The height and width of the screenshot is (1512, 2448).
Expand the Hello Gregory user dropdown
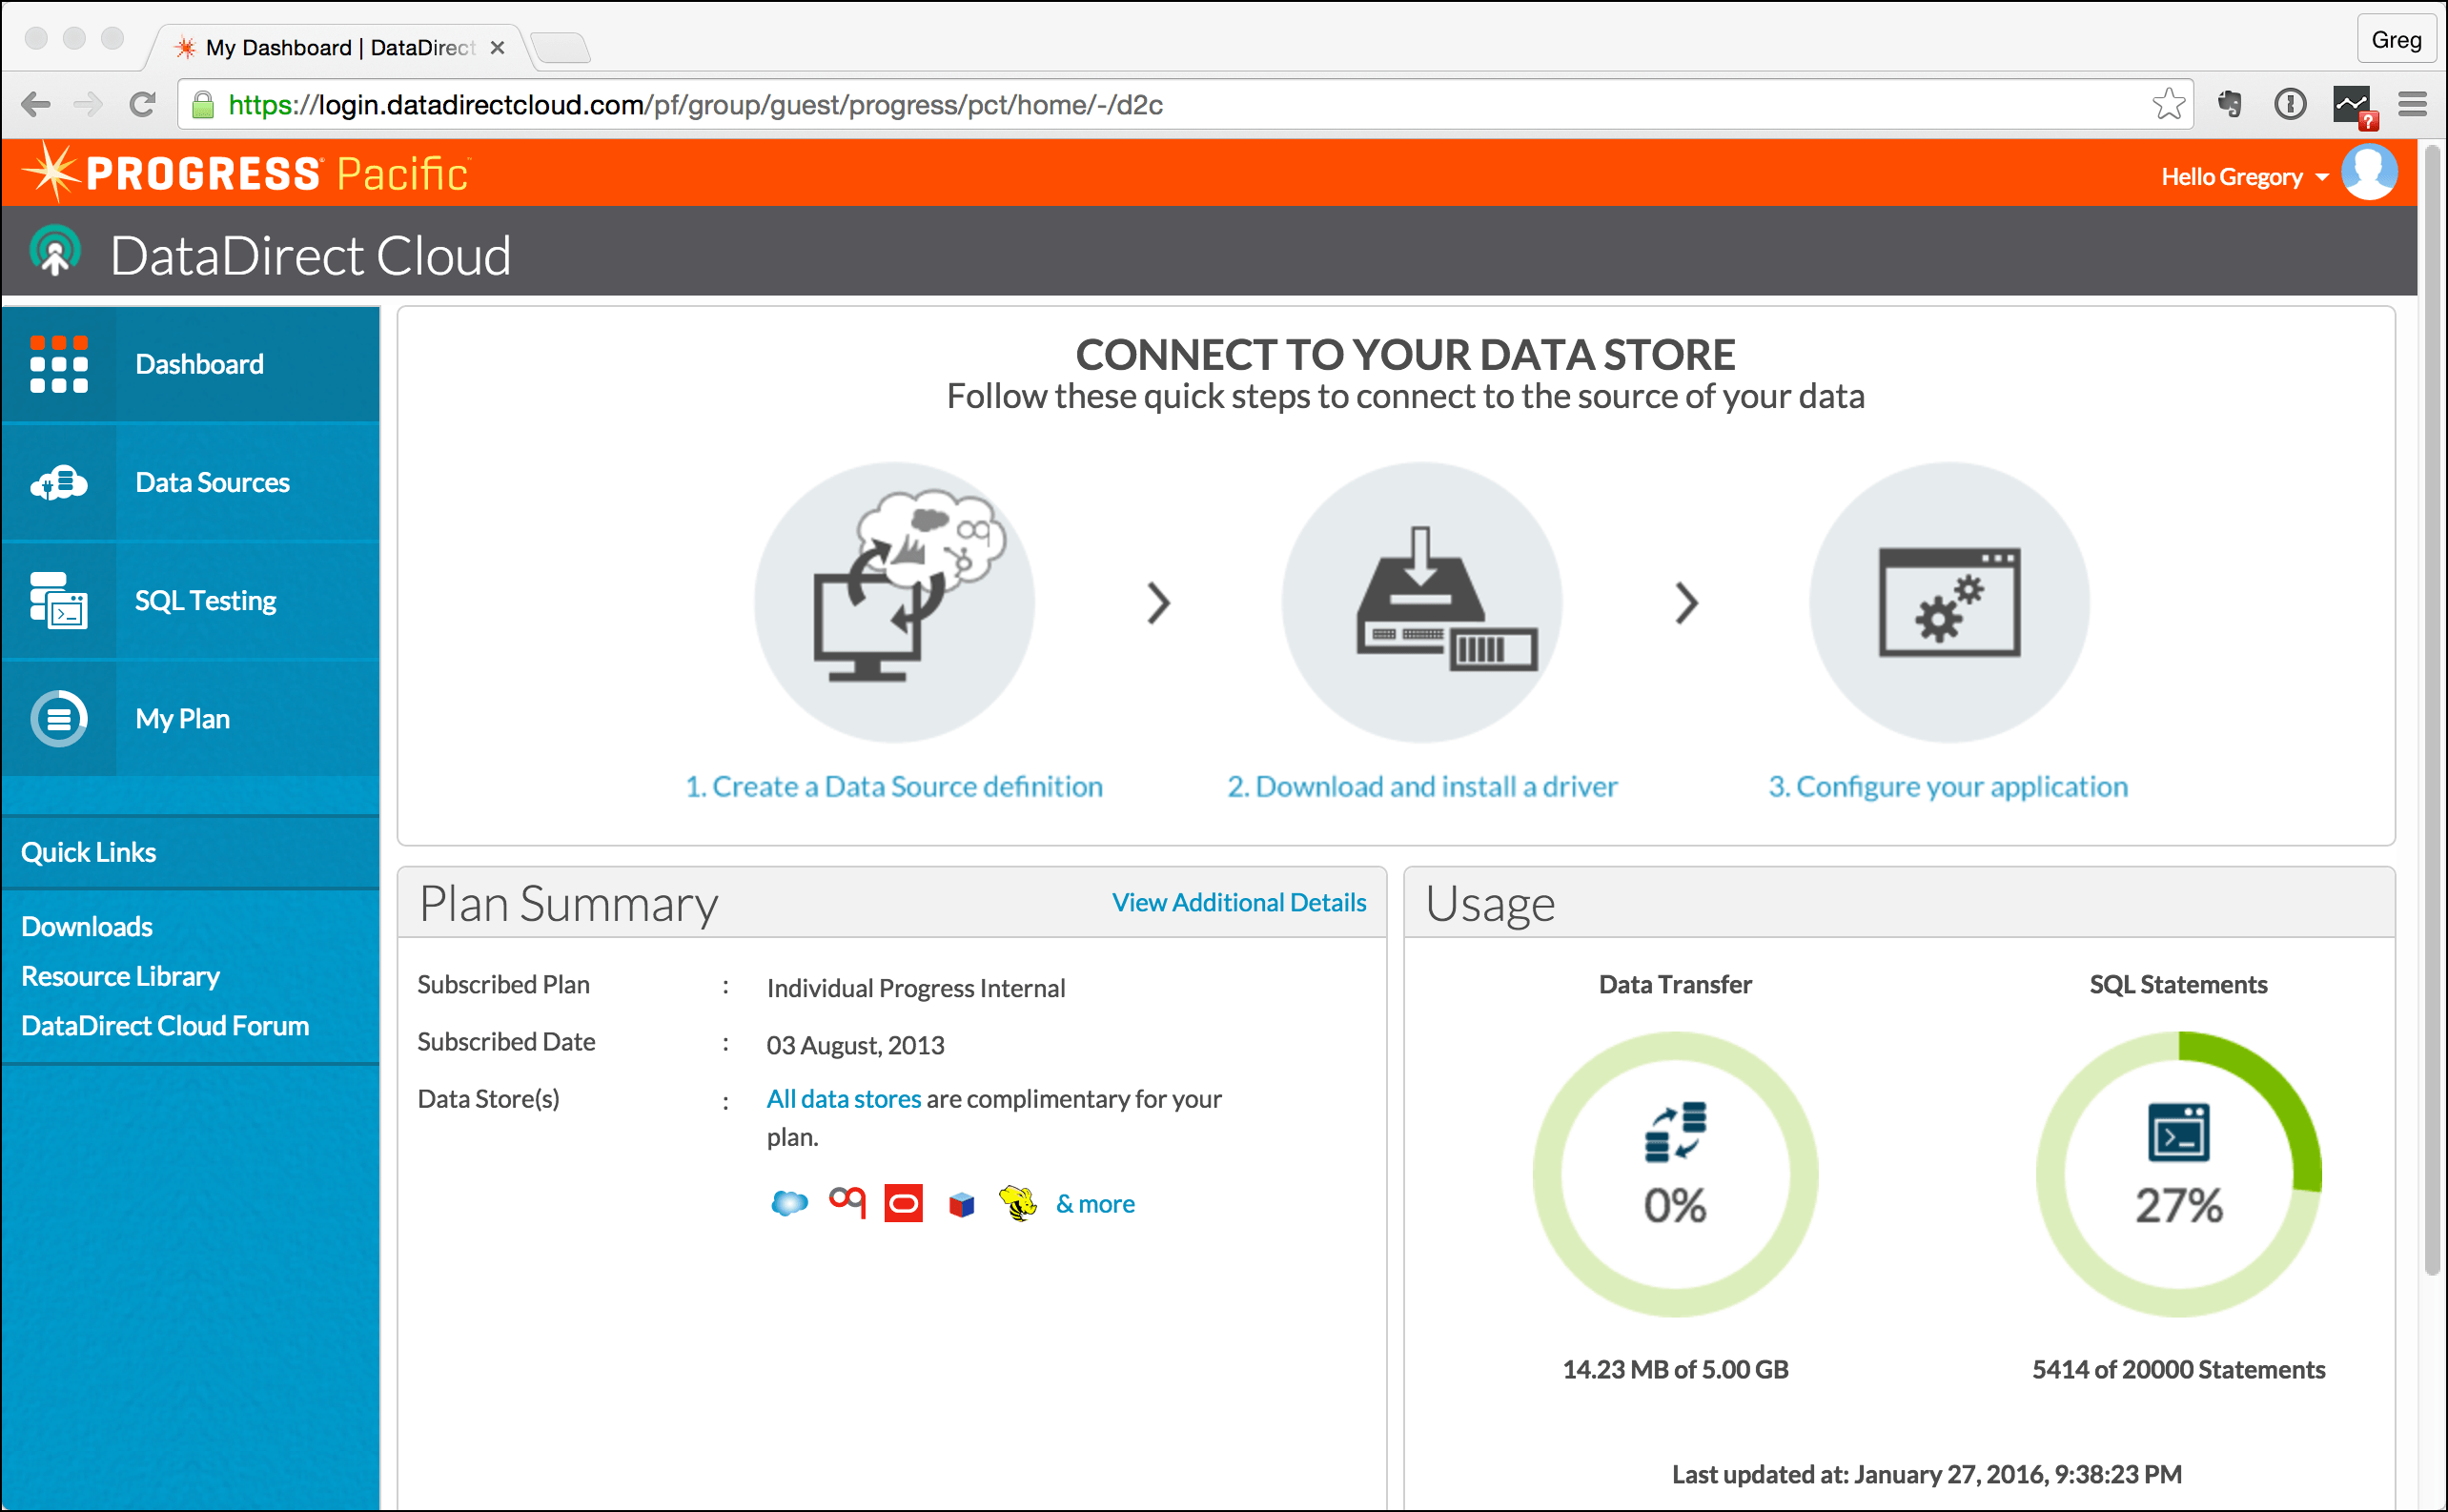coord(2244,177)
